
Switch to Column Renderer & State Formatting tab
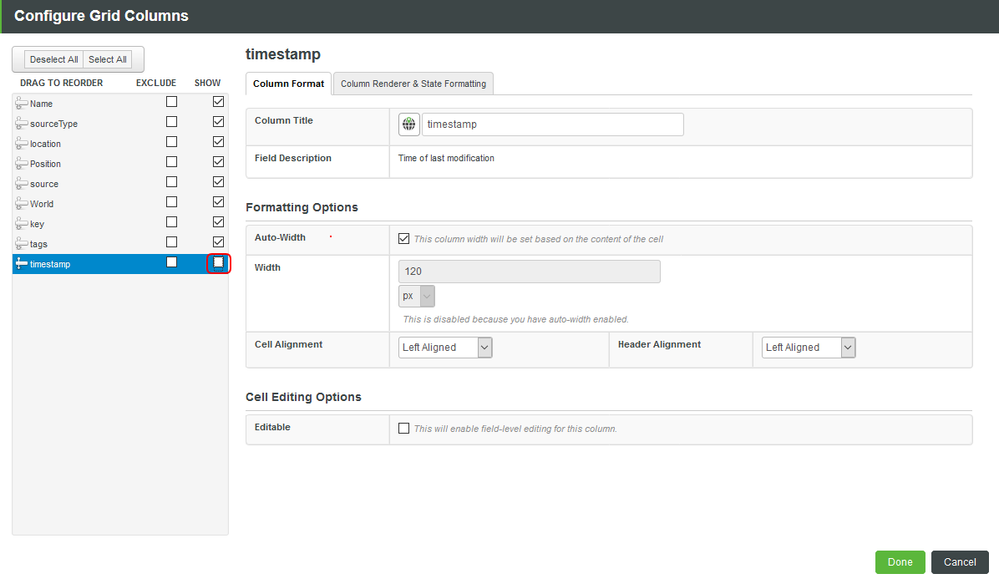pyautogui.click(x=413, y=84)
